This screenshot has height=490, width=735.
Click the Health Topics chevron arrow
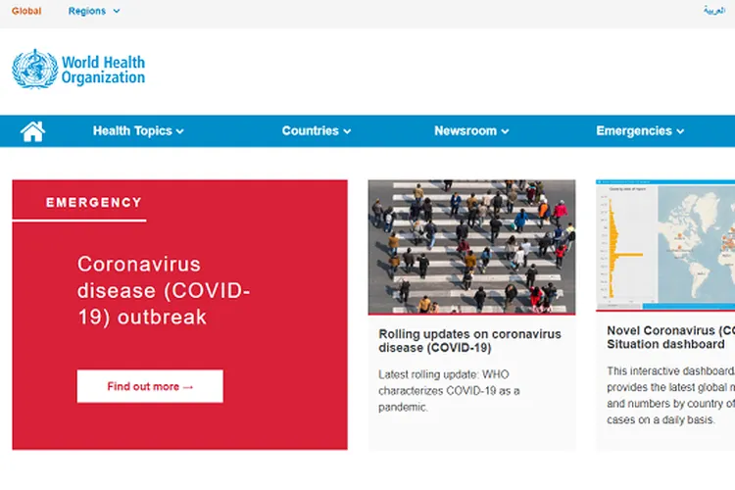(x=180, y=131)
